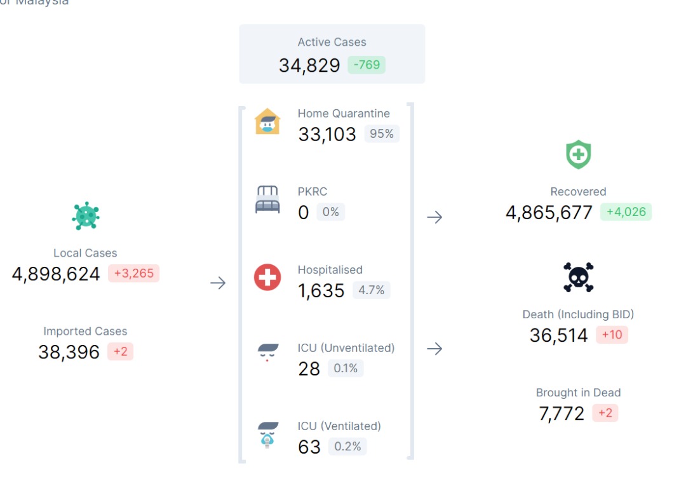686x479 pixels.
Task: Click the +10 deaths badge
Action: [x=612, y=335]
